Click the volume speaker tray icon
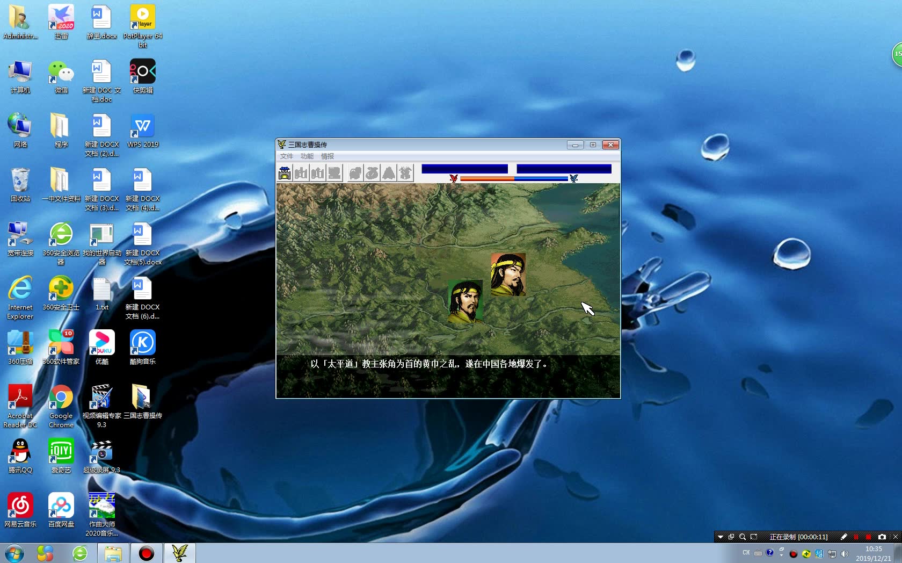The width and height of the screenshot is (902, 563). [845, 553]
